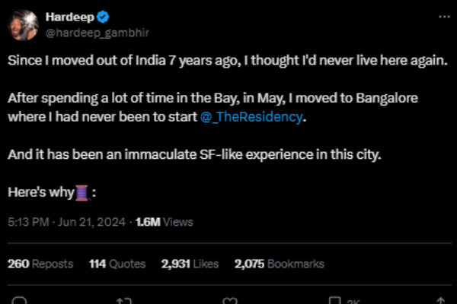View the 1.6M Views analytics

[164, 222]
